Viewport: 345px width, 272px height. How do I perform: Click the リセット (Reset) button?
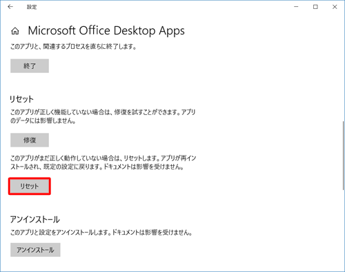tap(30, 186)
